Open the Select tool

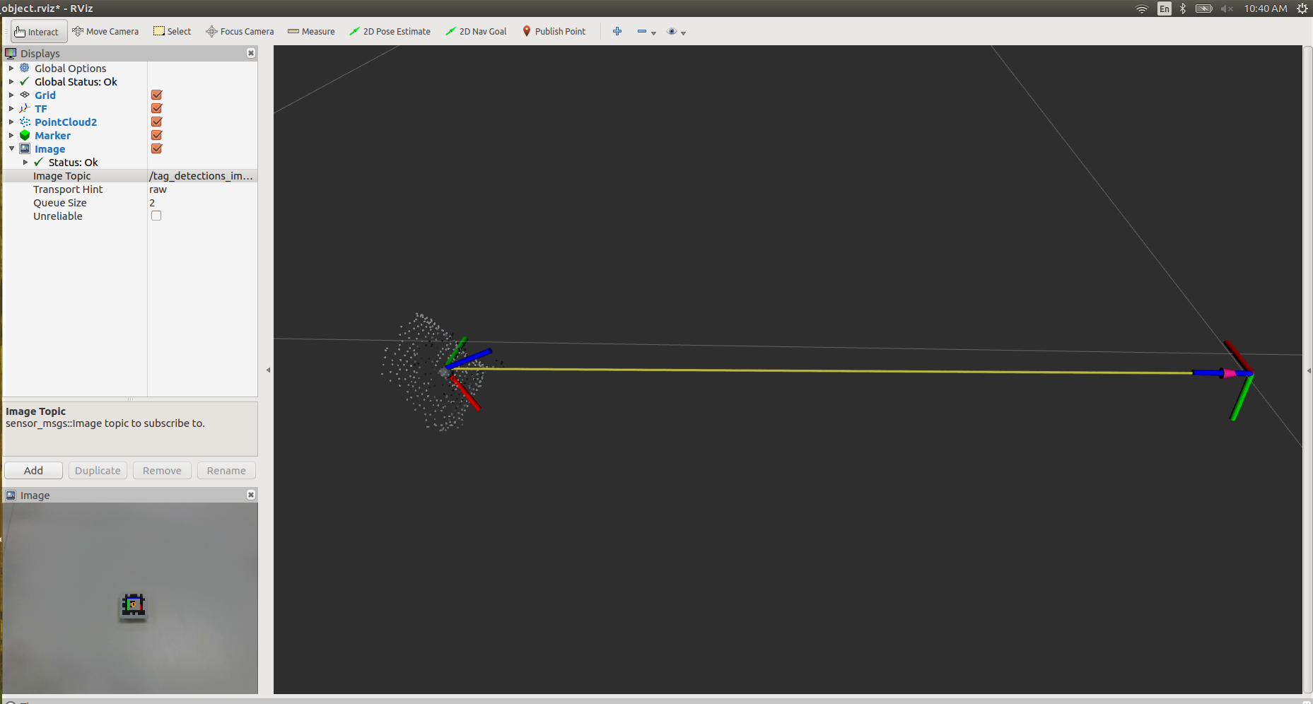click(x=172, y=31)
